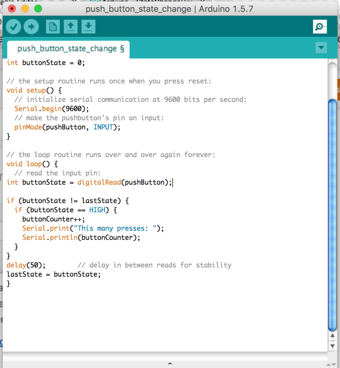Click the "delay(50);" statement
This screenshot has height=368, width=340.
[x=26, y=265]
